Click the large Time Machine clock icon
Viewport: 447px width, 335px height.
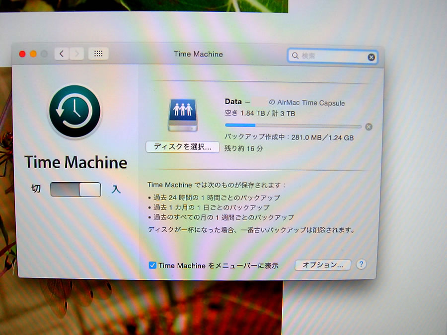click(74, 111)
